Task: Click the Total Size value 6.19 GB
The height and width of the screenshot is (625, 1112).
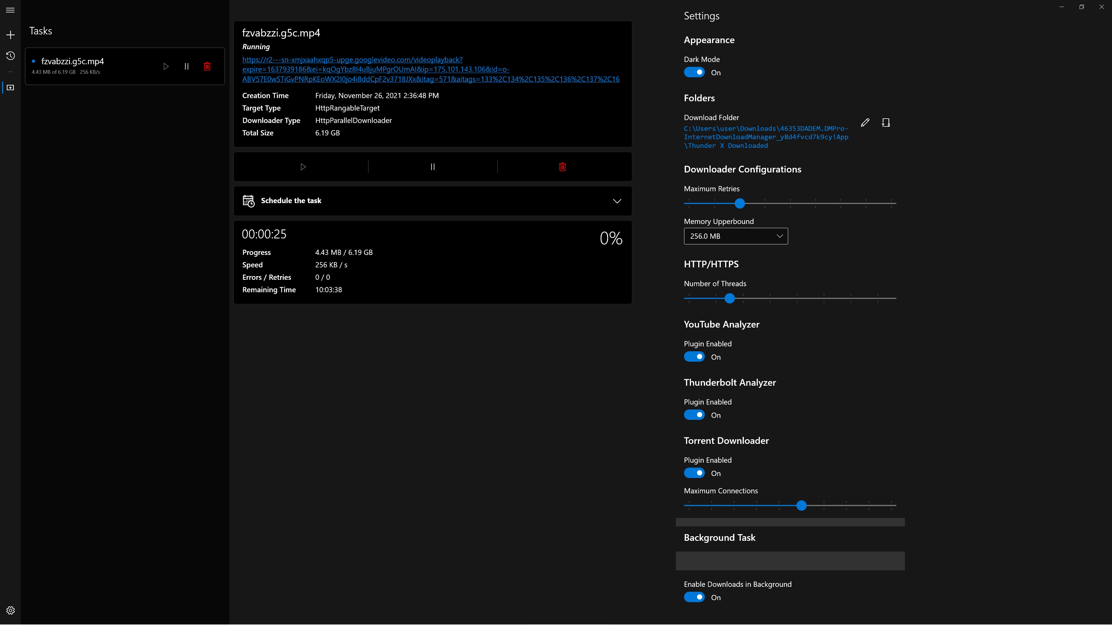Action: tap(327, 133)
